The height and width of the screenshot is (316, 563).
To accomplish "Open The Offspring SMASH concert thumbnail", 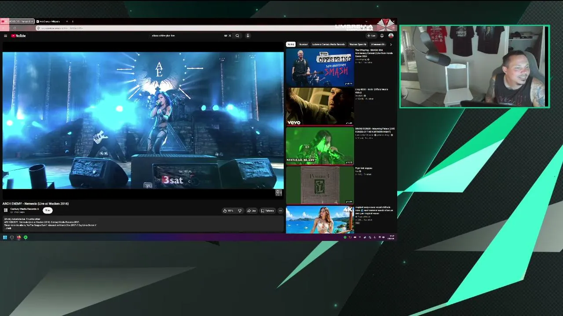I will [x=320, y=67].
